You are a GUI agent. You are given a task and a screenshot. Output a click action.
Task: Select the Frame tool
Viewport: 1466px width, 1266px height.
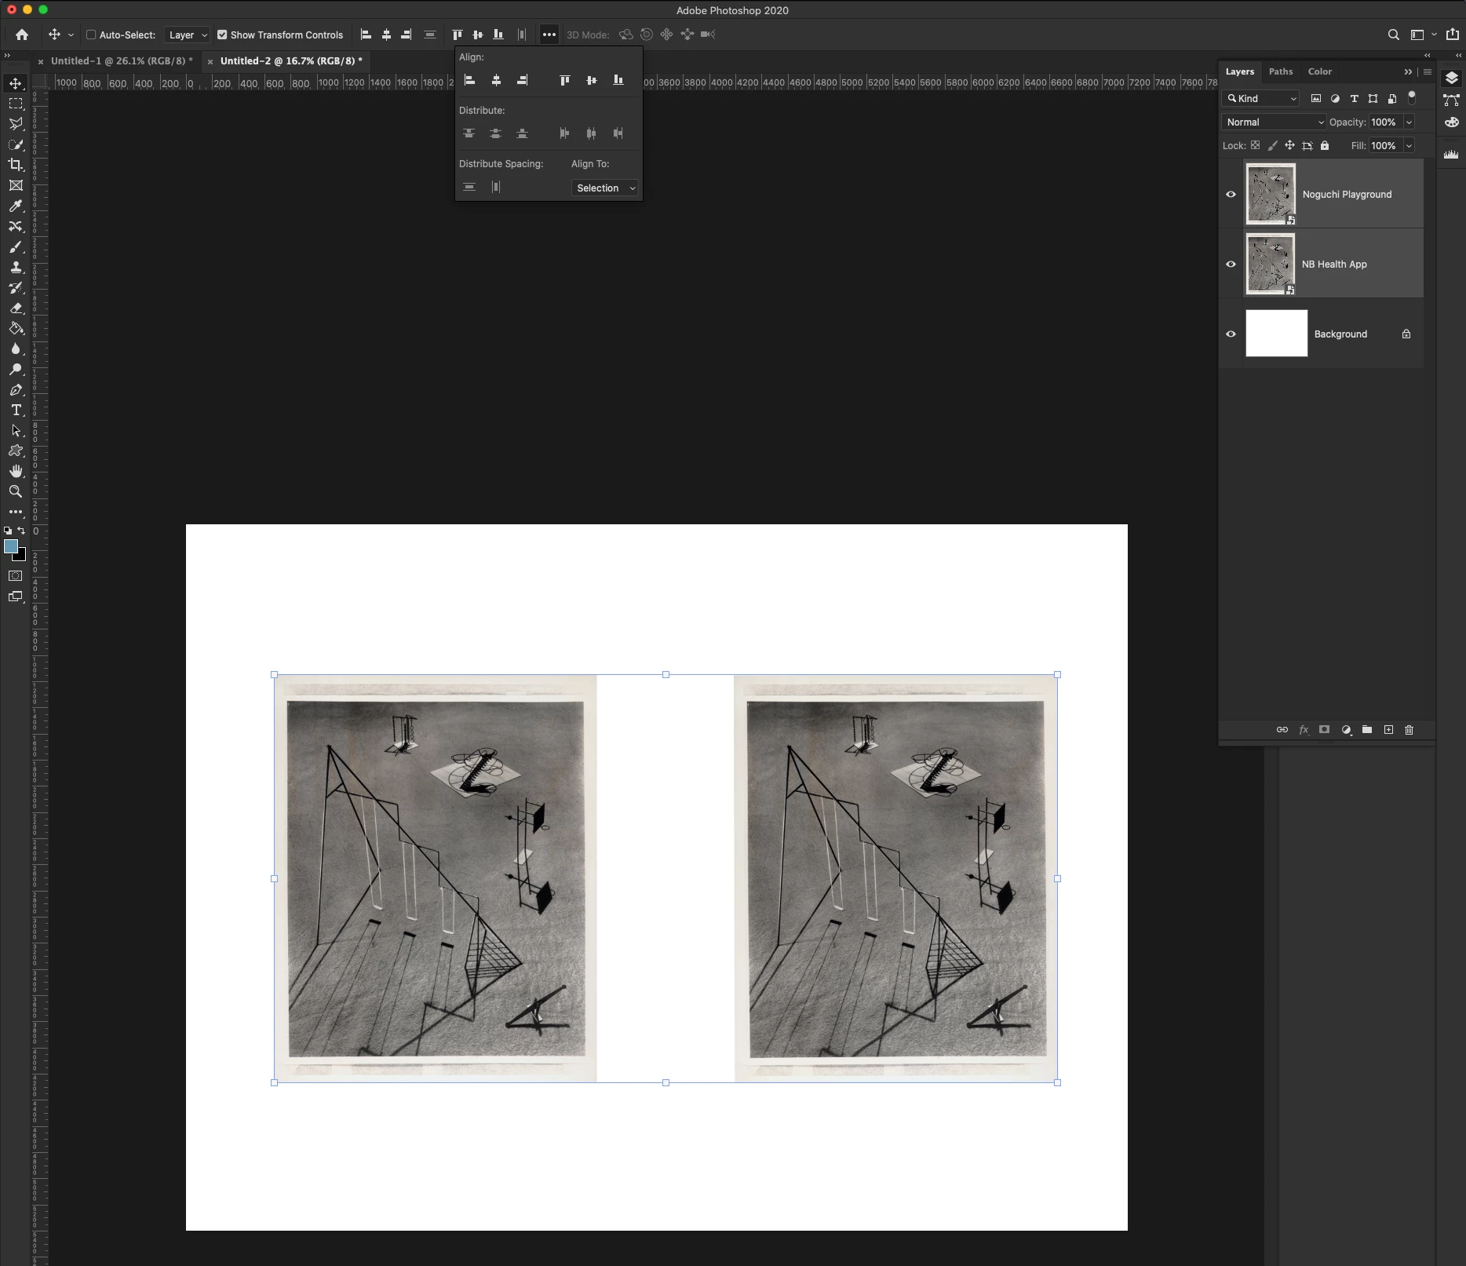click(x=16, y=185)
